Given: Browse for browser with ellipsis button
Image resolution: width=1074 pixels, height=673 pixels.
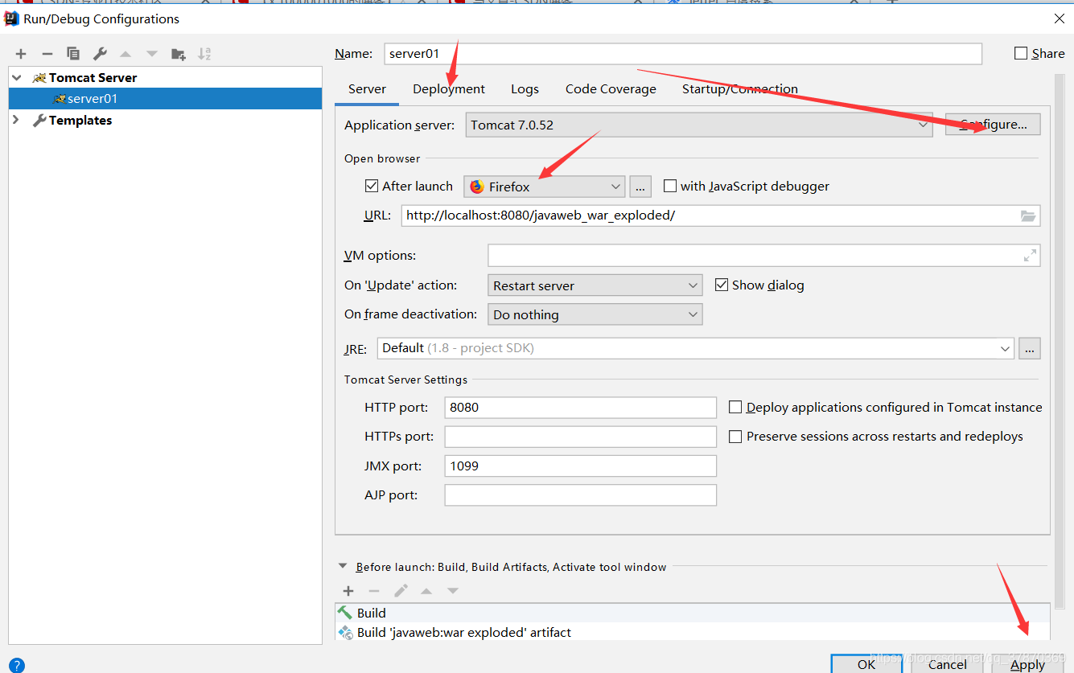Looking at the screenshot, I should [x=640, y=187].
